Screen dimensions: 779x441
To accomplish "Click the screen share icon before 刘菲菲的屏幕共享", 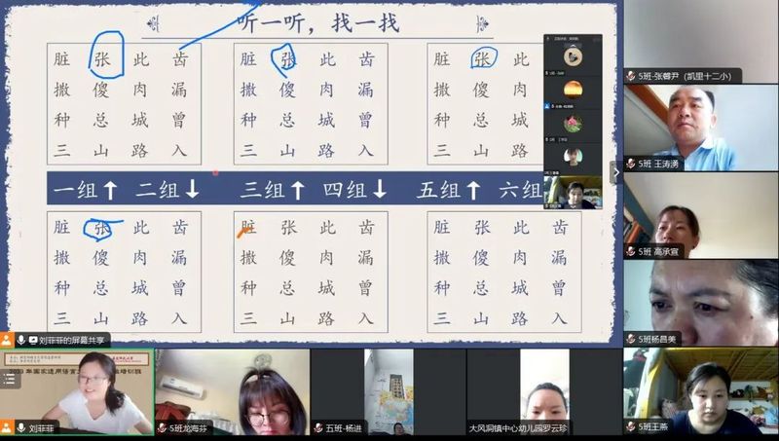I will pos(33,340).
